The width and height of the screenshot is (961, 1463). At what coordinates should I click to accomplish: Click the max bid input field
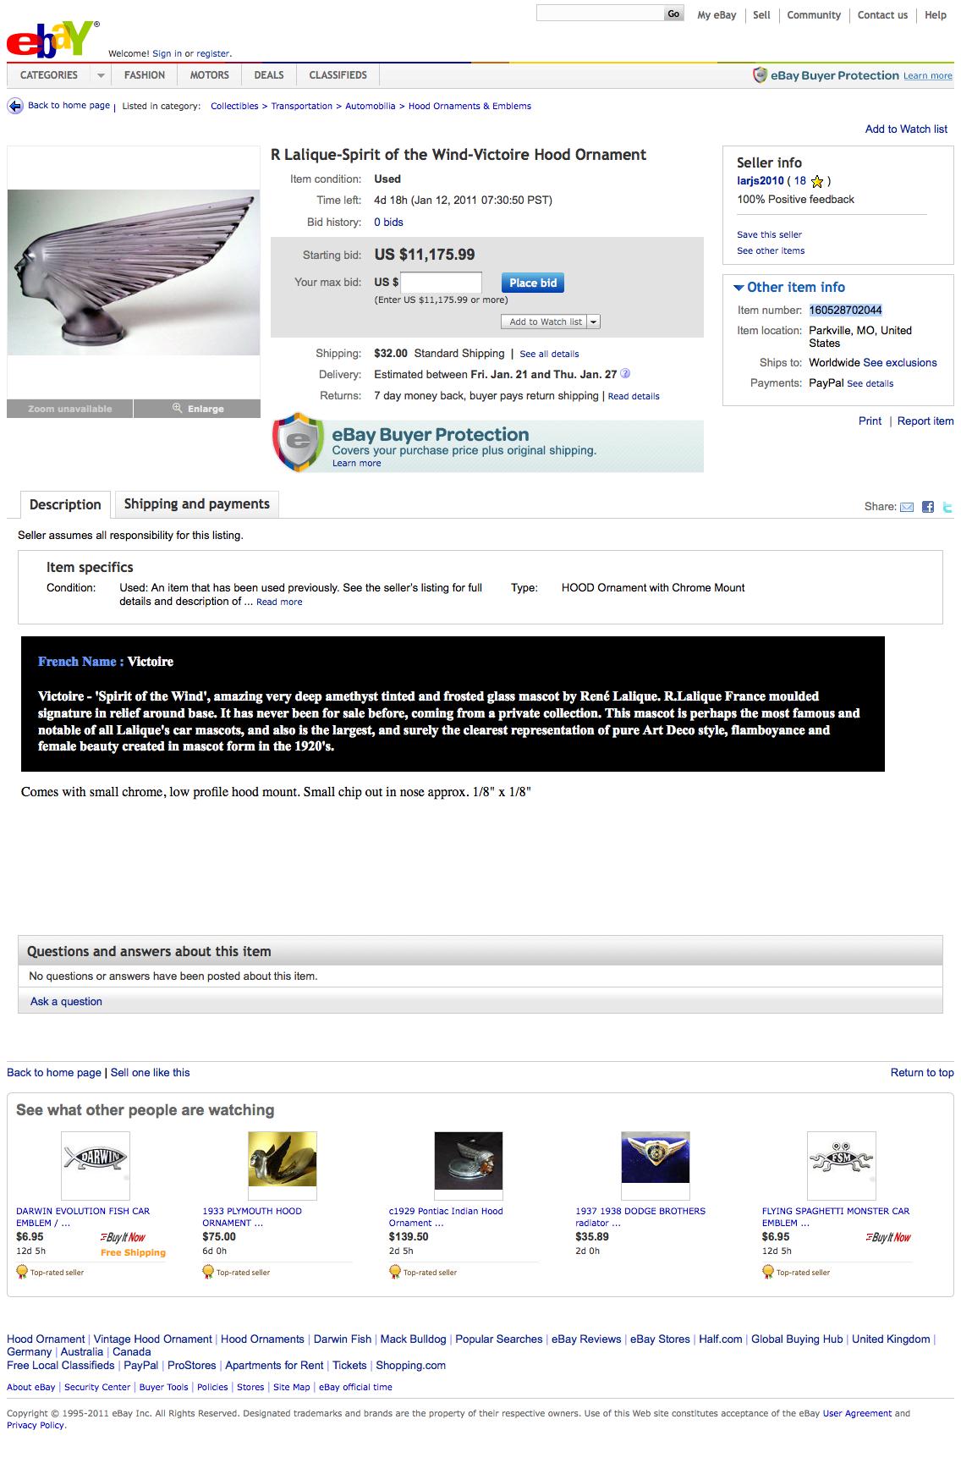pos(441,283)
